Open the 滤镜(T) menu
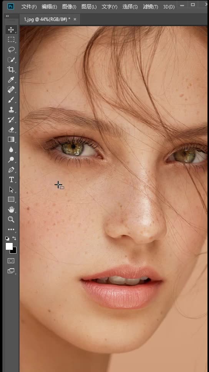 [150, 7]
